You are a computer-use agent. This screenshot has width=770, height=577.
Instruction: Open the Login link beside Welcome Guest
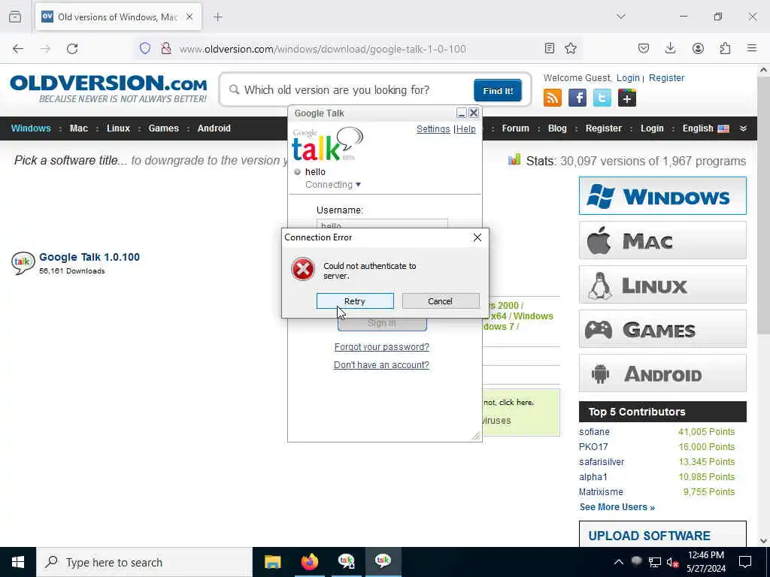(x=628, y=78)
